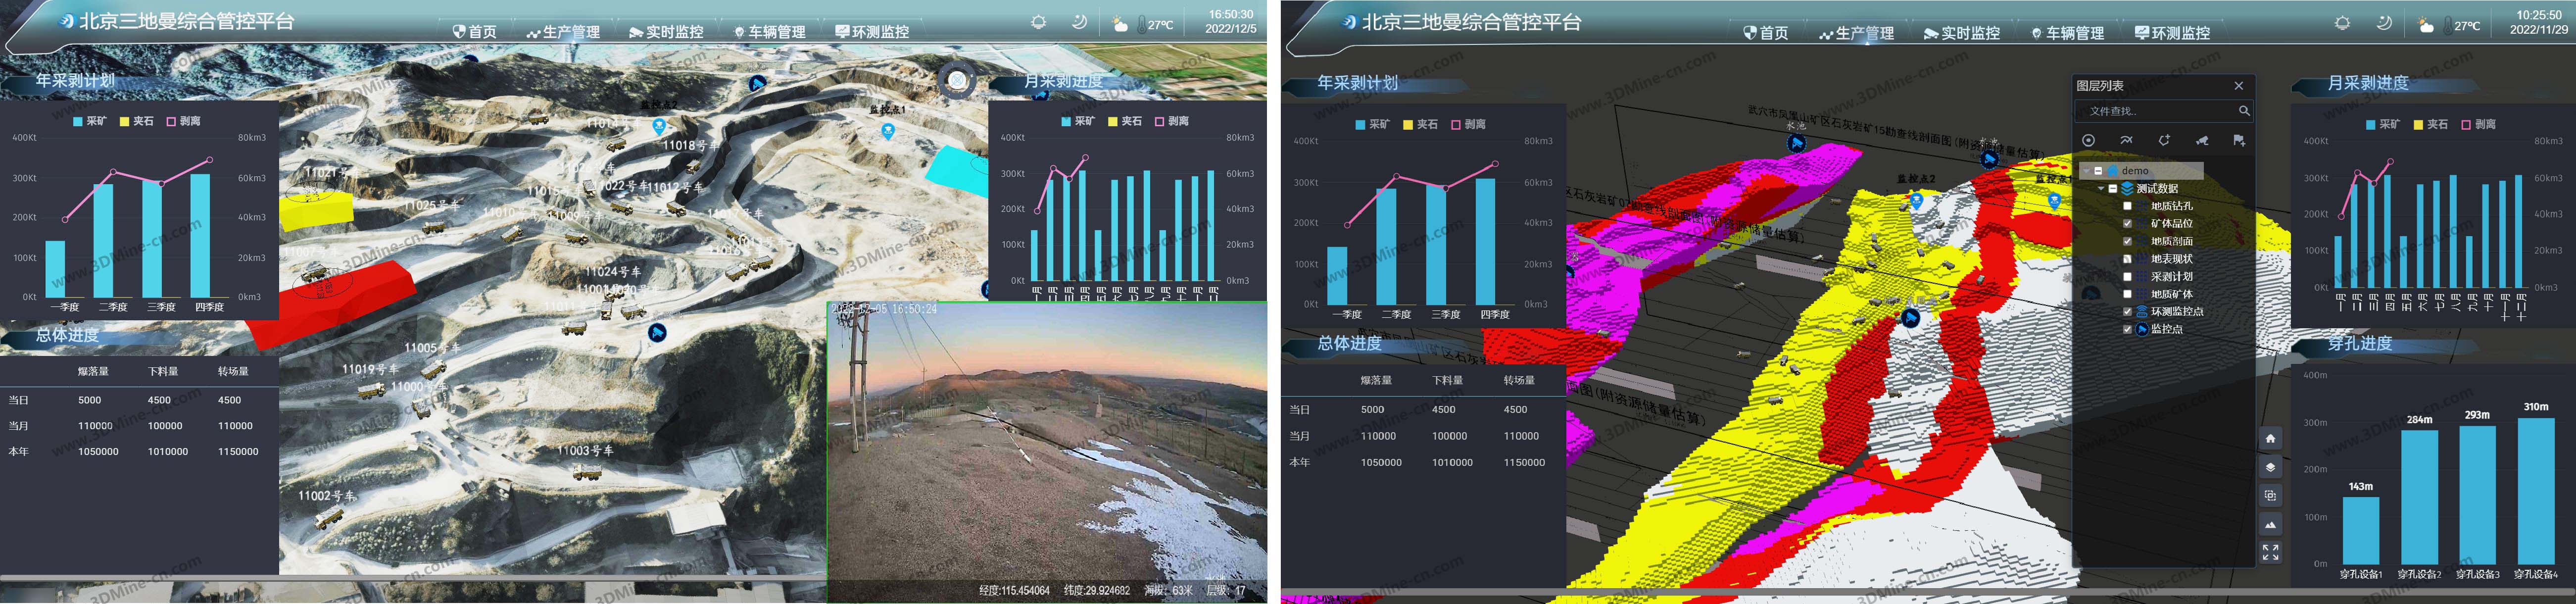Open 生产管理 in the left screen nav
This screenshot has width=2576, height=604.
(563, 32)
